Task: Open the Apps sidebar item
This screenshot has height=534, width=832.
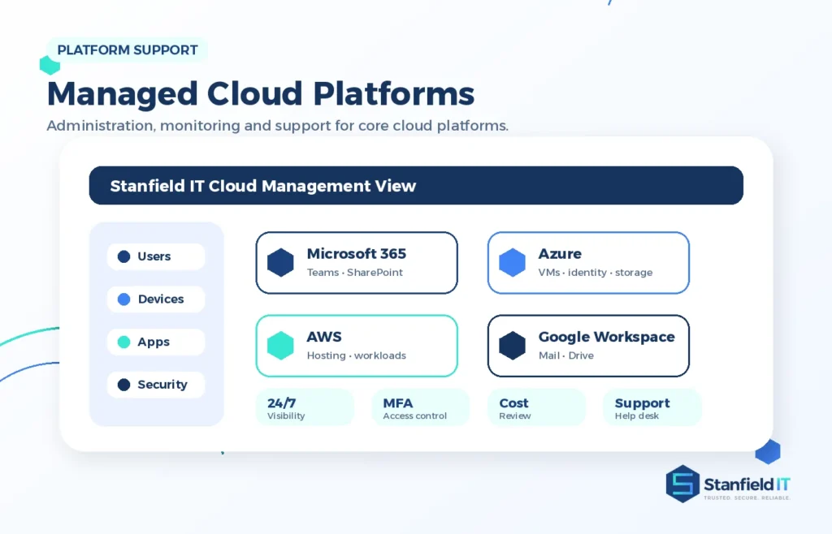Action: [x=156, y=342]
